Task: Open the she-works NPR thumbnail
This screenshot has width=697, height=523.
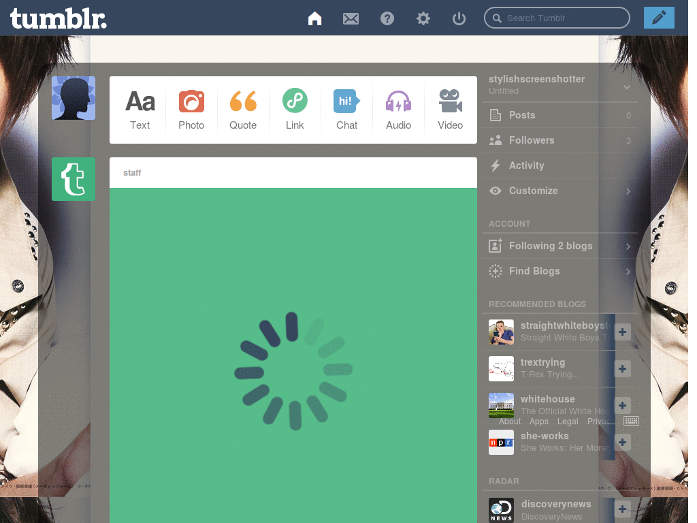Action: tap(501, 442)
